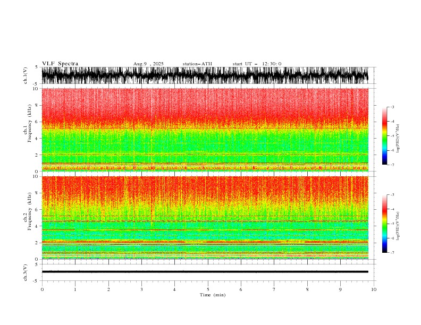Click the '8' kHz tick on ch.1 axis
Image resolution: width=421 pixels, height=325 pixels.
click(37, 105)
